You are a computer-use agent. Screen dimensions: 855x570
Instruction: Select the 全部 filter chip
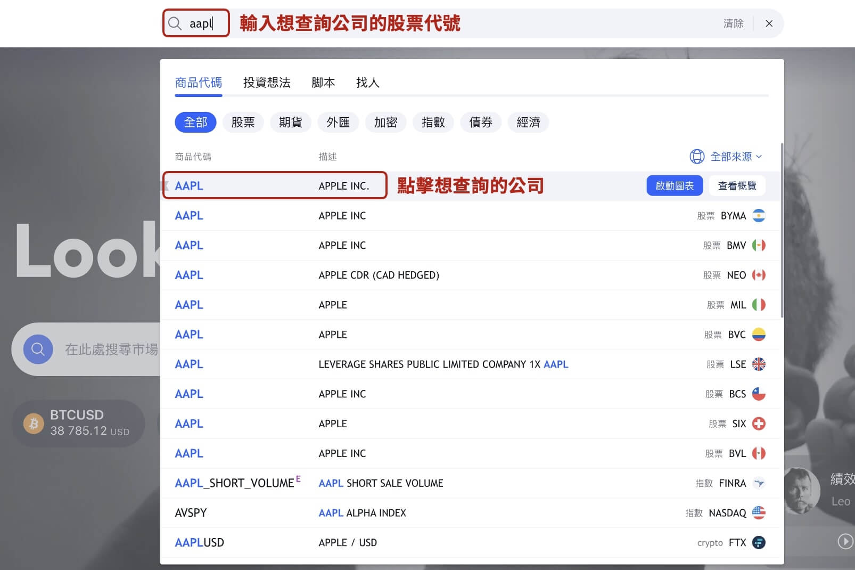[195, 123]
